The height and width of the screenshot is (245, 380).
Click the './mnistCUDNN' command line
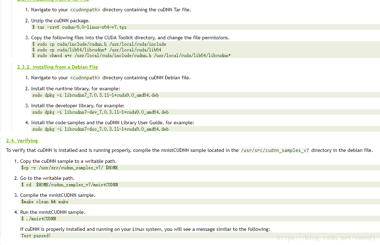tap(39, 218)
